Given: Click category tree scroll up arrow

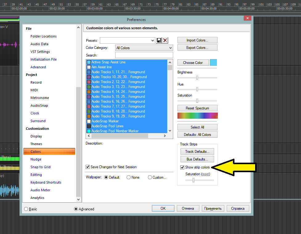Looking at the screenshot, I should [x=78, y=28].
